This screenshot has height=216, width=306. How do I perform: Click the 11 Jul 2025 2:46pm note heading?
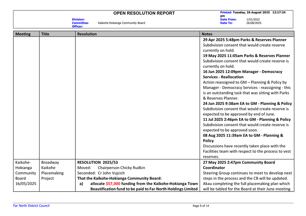[x=247, y=120]
